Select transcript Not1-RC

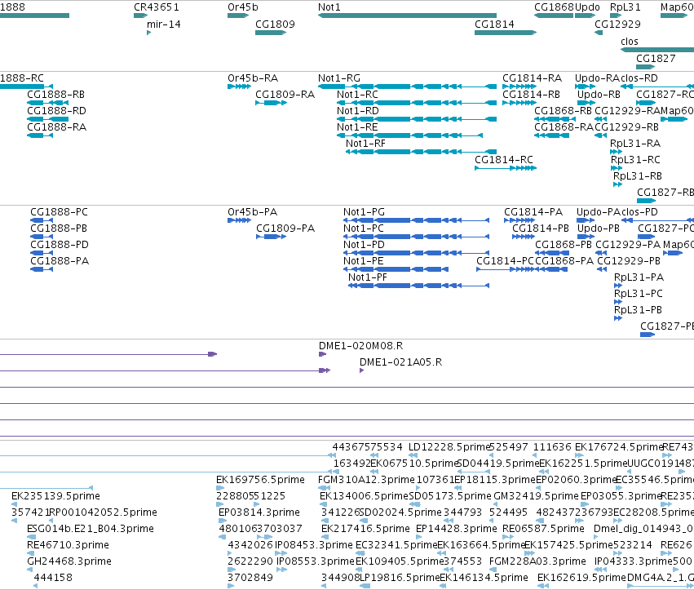(417, 103)
